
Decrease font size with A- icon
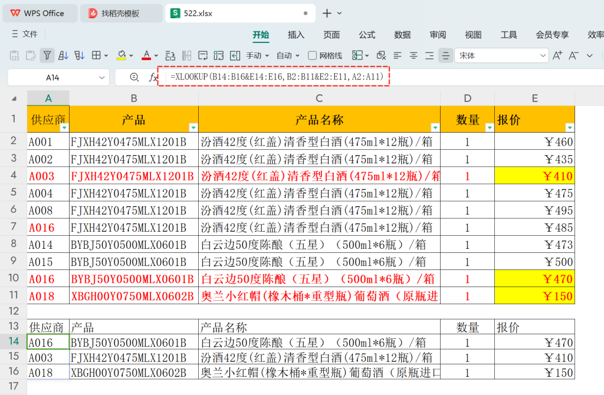tap(573, 55)
